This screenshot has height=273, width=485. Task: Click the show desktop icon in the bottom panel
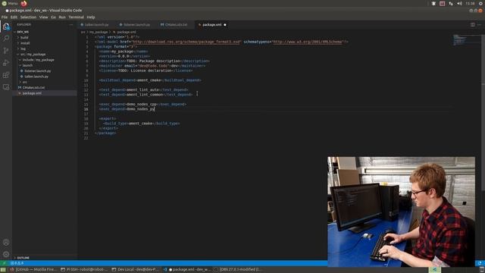point(3,270)
